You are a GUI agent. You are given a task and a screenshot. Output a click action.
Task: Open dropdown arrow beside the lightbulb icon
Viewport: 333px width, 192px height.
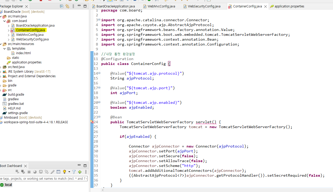pyautogui.click(x=69, y=172)
